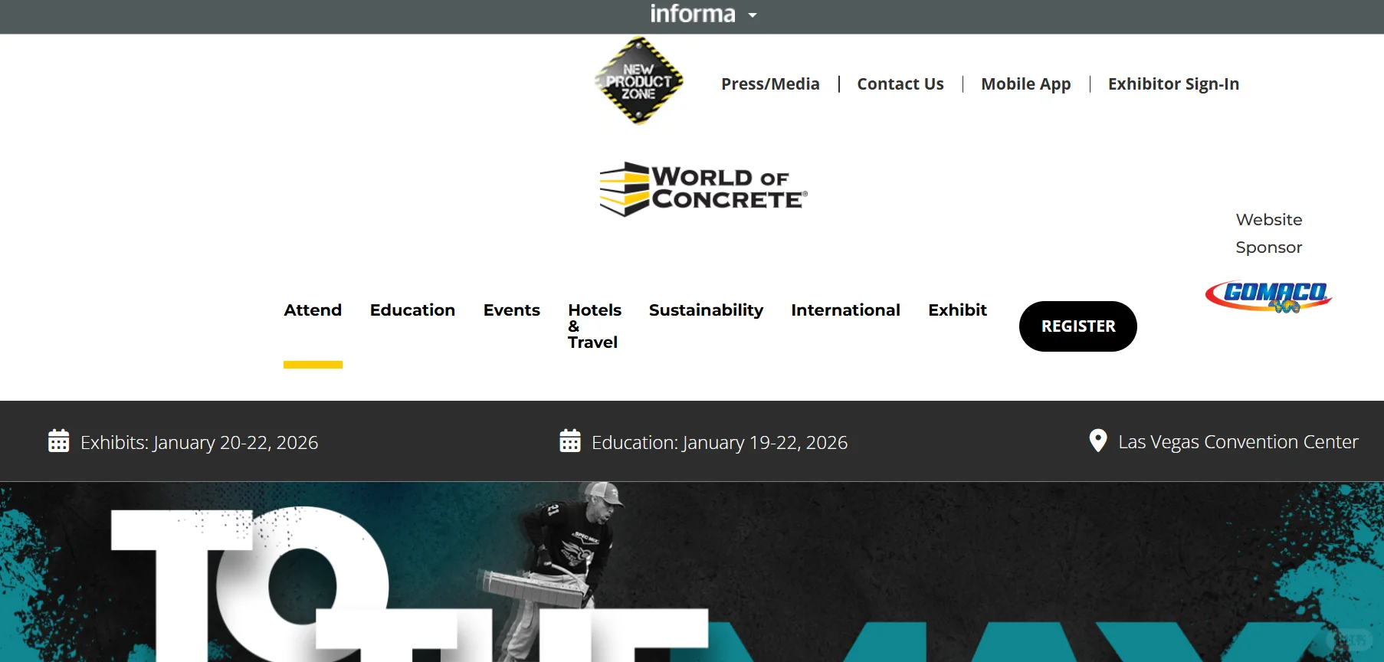Click the 'Exhibits: January 20-22, 2026' text
Screen dimensions: 1384x662
[x=199, y=443]
